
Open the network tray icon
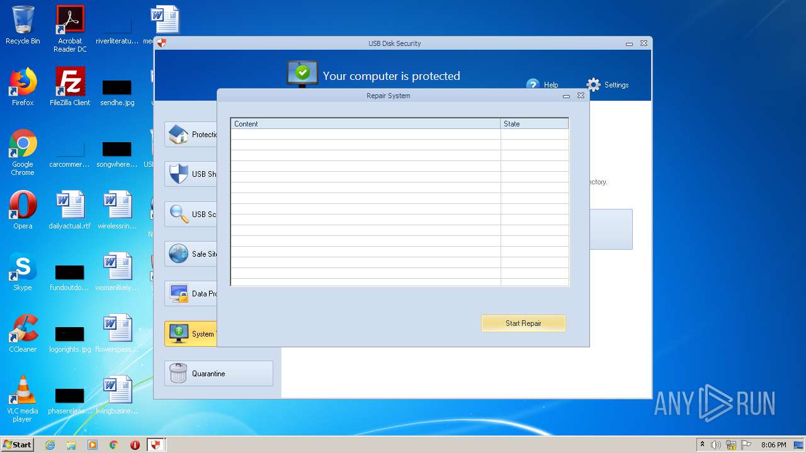point(731,445)
